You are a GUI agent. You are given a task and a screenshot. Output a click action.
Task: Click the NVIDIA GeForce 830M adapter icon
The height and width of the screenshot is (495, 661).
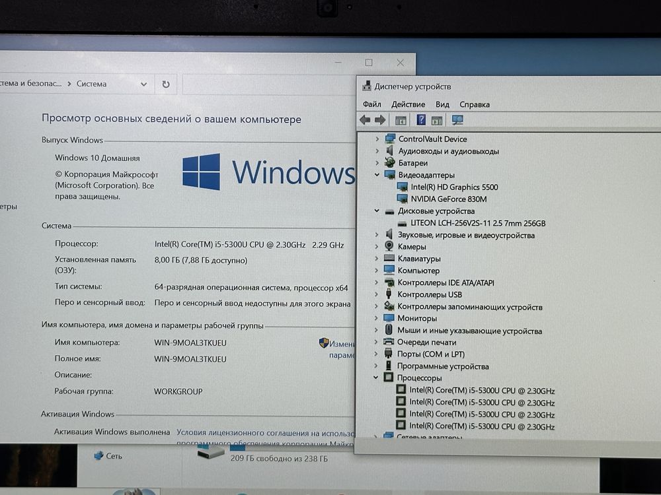tap(403, 199)
